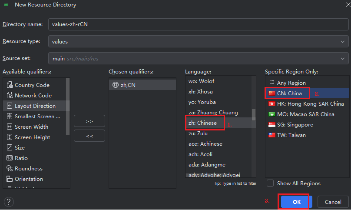Click the Orientation qualifier icon
Viewport: 351px width, 210px height.
click(x=10, y=179)
